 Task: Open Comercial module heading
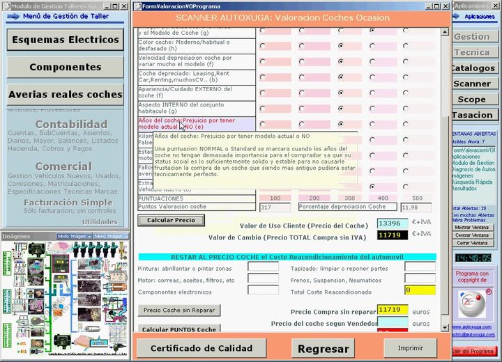(63, 166)
